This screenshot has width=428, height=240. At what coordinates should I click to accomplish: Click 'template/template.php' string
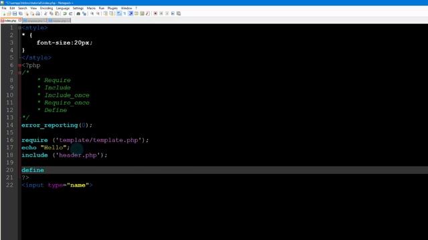(x=98, y=140)
